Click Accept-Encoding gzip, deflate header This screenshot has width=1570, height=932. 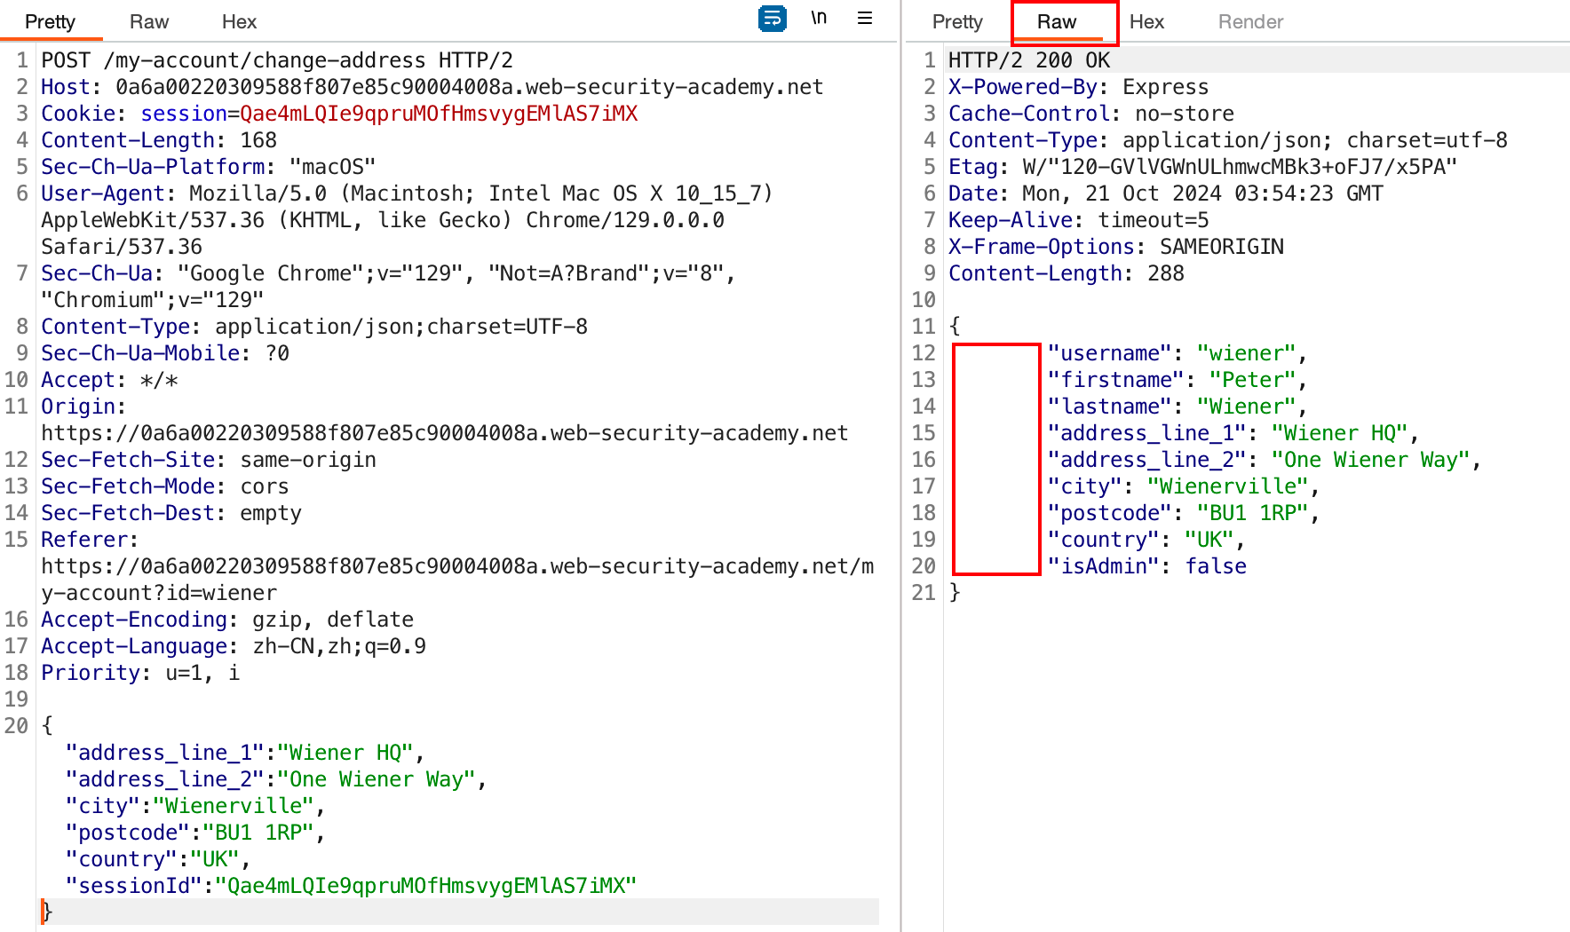227,620
